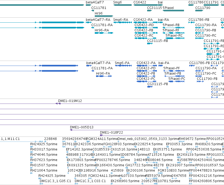Click the Smg6 gene label

pos(117,2)
